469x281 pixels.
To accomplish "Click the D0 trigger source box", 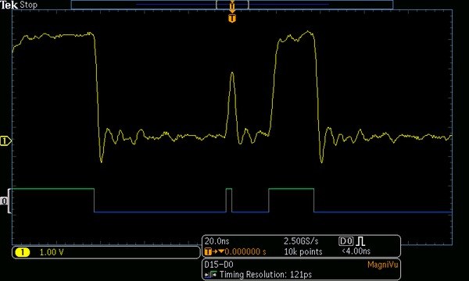I will pyautogui.click(x=346, y=241).
